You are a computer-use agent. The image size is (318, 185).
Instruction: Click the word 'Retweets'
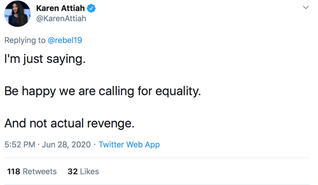[40, 171]
